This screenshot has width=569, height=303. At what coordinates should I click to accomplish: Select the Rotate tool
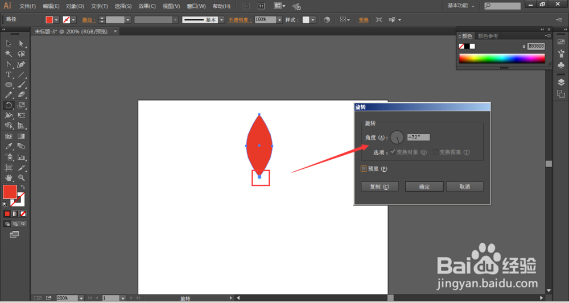tap(9, 106)
